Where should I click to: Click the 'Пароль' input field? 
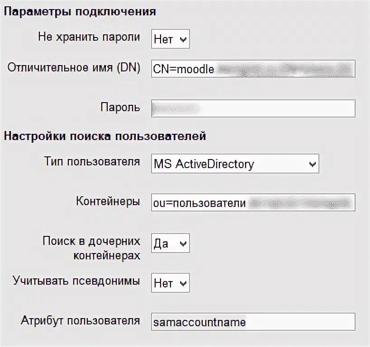pyautogui.click(x=253, y=108)
